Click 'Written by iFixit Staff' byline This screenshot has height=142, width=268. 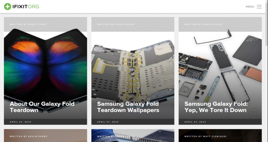coord(28,24)
